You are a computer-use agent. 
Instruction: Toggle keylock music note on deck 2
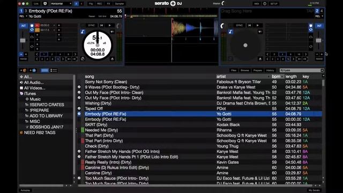(x=230, y=32)
